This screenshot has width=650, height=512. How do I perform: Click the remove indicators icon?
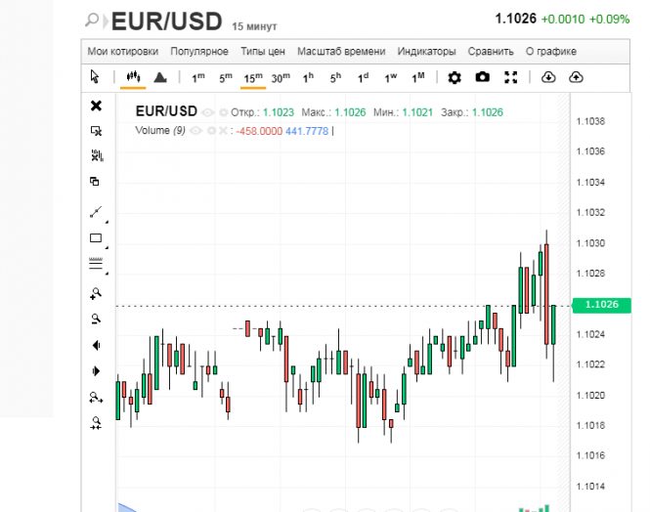tap(97, 155)
